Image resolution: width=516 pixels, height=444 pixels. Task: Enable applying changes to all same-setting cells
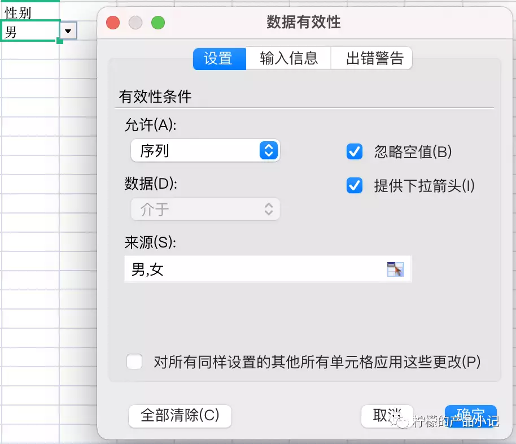click(x=134, y=362)
